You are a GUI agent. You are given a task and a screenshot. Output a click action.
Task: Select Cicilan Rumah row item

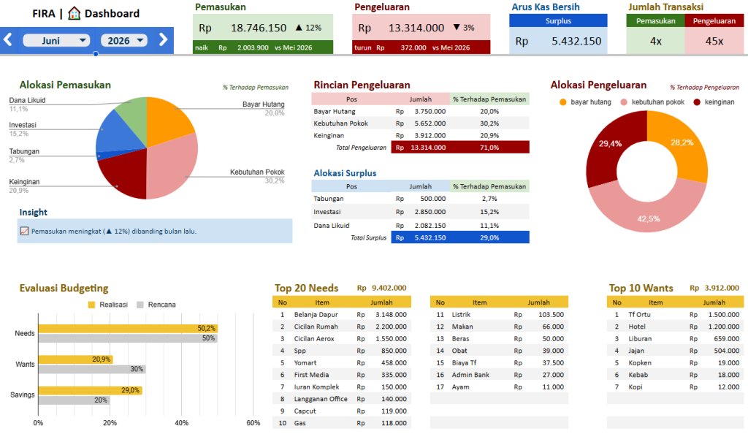pyautogui.click(x=316, y=327)
